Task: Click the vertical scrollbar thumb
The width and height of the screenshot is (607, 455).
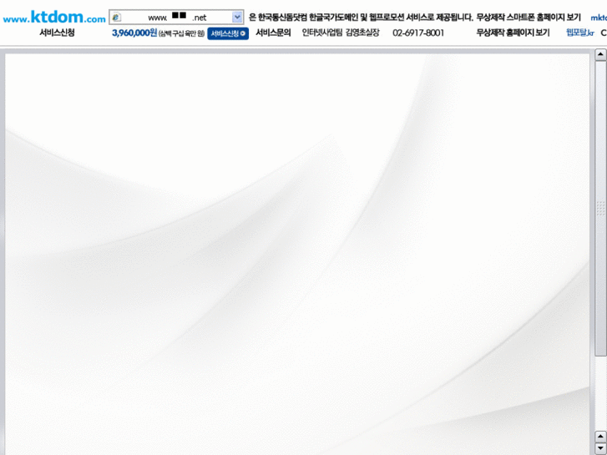Action: (600, 209)
